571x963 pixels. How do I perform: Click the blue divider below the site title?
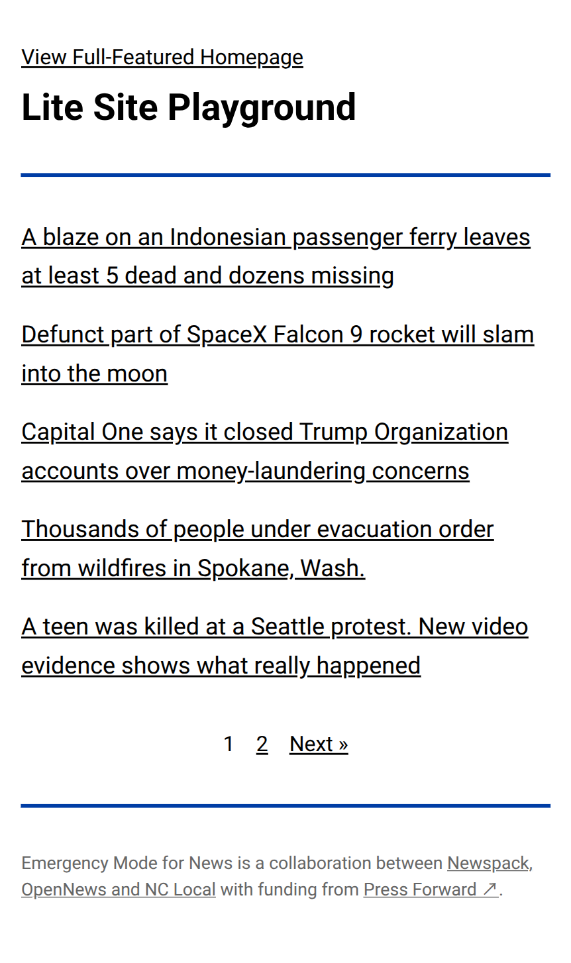pos(285,175)
